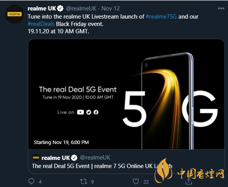This screenshot has height=187, width=228.
Task: Click the small realme avatar in the quoted card
Action: click(36, 158)
